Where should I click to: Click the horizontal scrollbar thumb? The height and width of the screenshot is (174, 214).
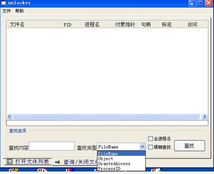click(106, 116)
